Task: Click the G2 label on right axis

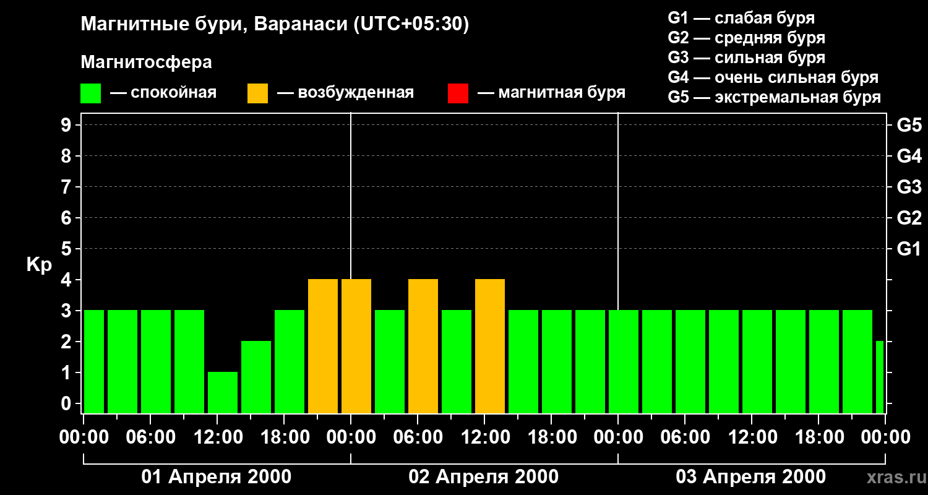Action: 909,218
